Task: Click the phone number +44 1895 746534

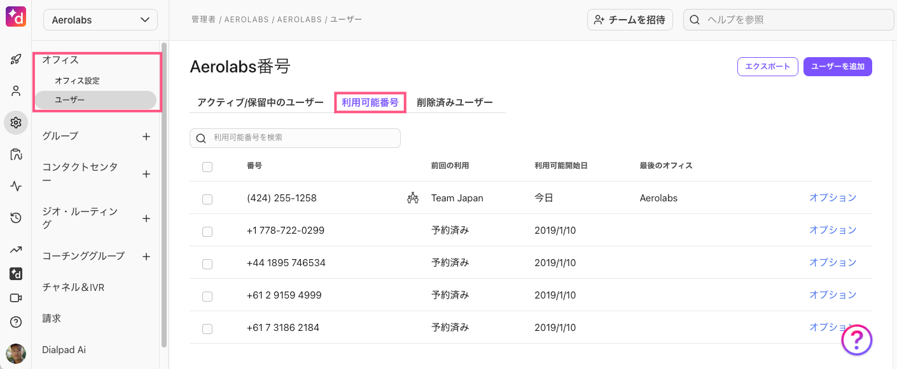Action: [286, 262]
